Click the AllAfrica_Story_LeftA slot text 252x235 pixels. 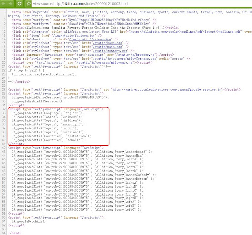point(115,202)
